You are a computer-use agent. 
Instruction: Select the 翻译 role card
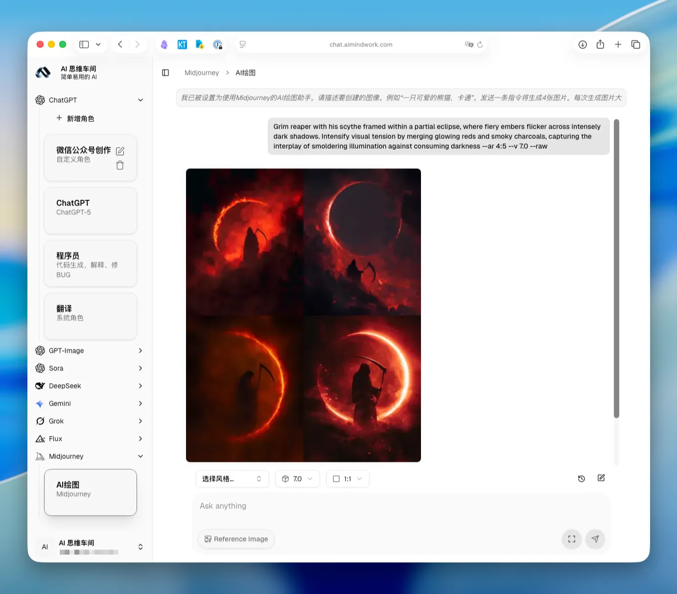coord(91,317)
